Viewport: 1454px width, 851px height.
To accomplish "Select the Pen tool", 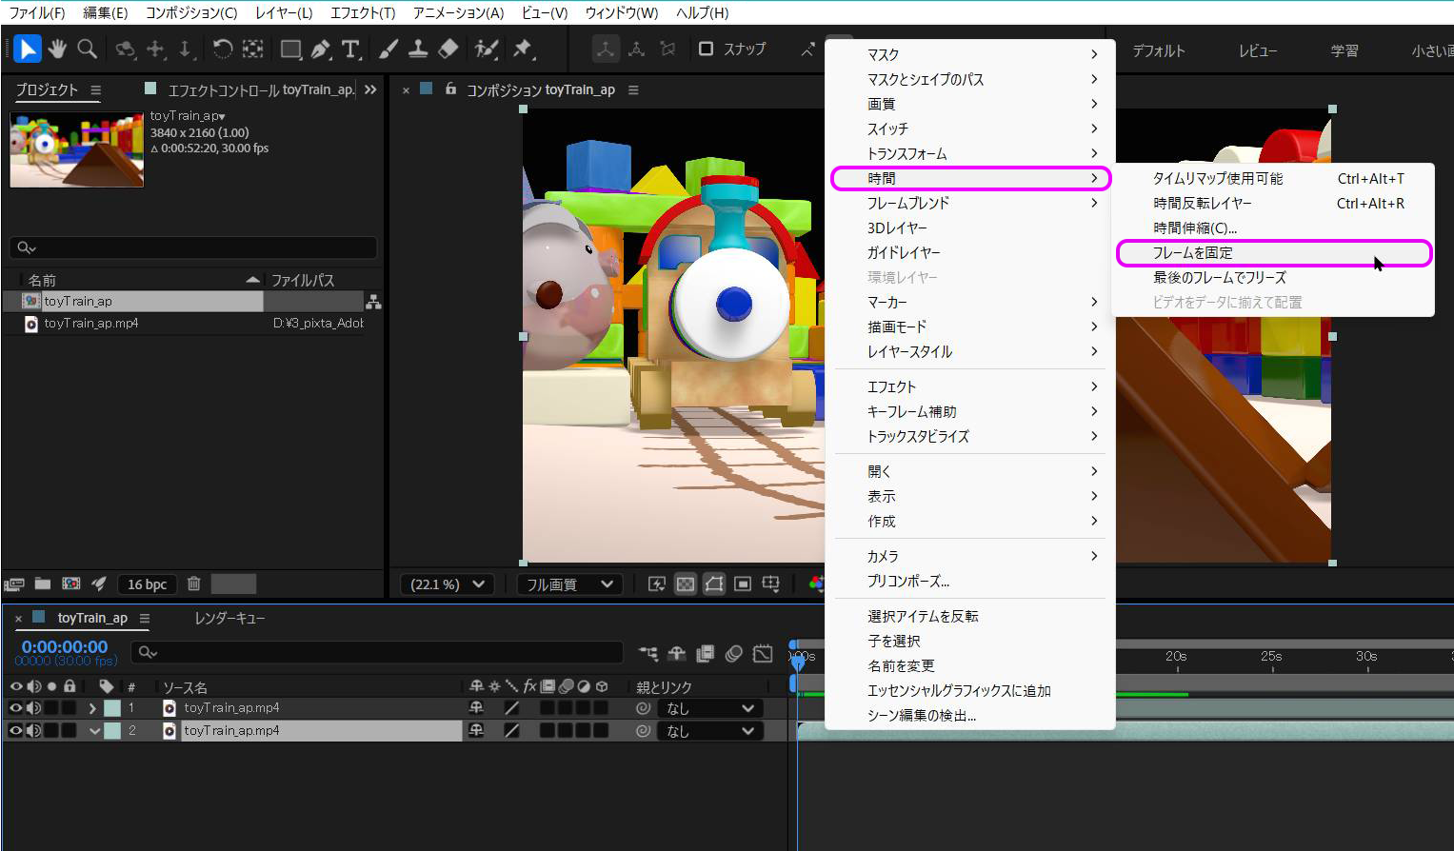I will coord(321,49).
